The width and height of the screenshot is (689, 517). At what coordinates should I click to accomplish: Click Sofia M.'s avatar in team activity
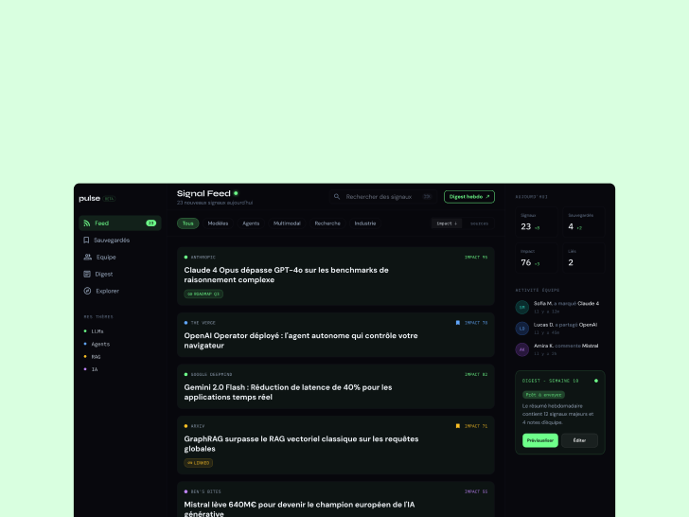[x=522, y=307]
